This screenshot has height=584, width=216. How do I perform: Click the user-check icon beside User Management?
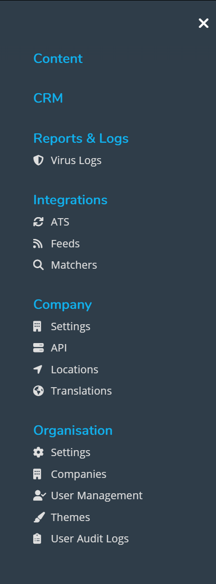40,496
